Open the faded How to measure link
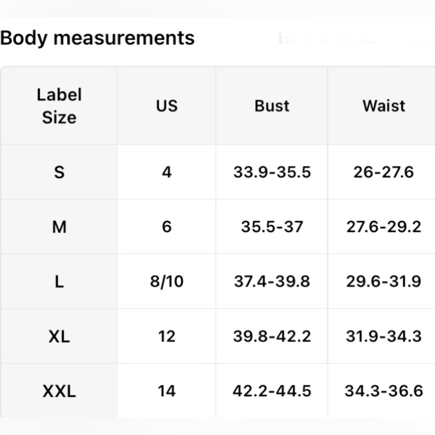Image resolution: width=435 pixels, height=435 pixels. 357,38
